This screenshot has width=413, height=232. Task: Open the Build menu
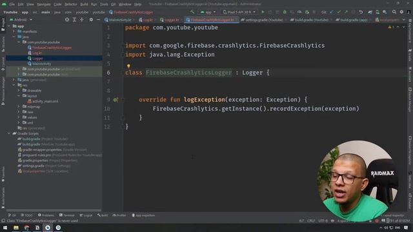coord(84,5)
